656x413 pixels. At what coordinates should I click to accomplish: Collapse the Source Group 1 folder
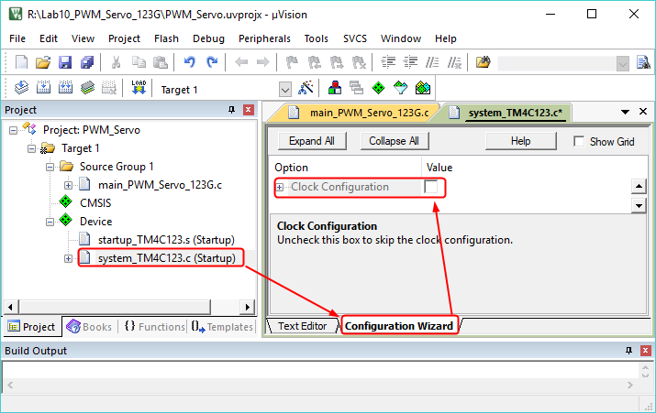pos(49,167)
